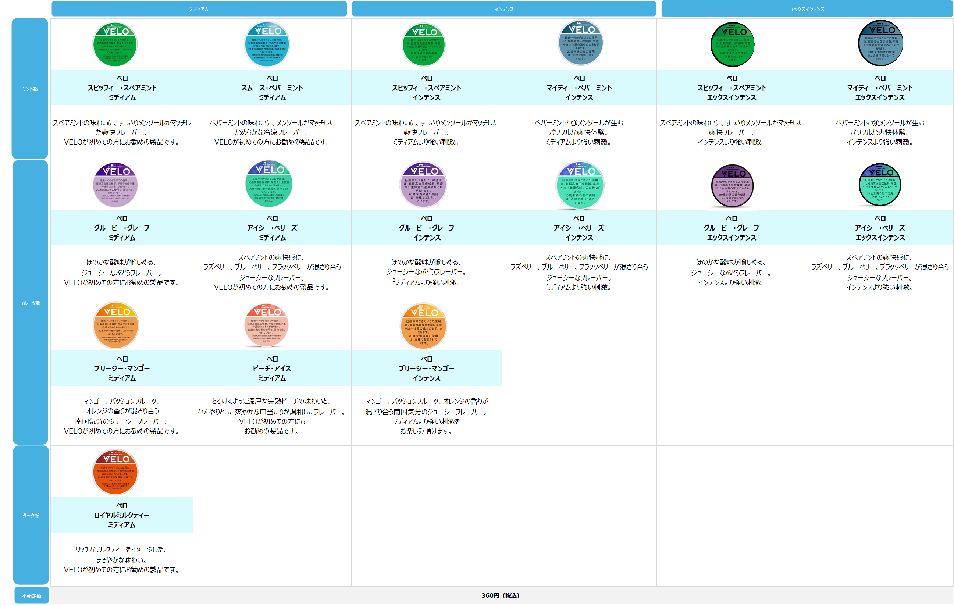Click the Icy Berries Medium can image
Image resolution: width=954 pixels, height=605 pixels.
(x=268, y=184)
